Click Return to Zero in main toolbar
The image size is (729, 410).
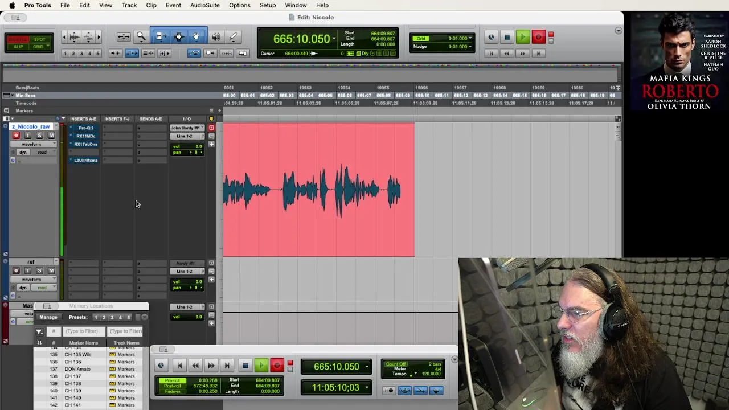point(491,53)
